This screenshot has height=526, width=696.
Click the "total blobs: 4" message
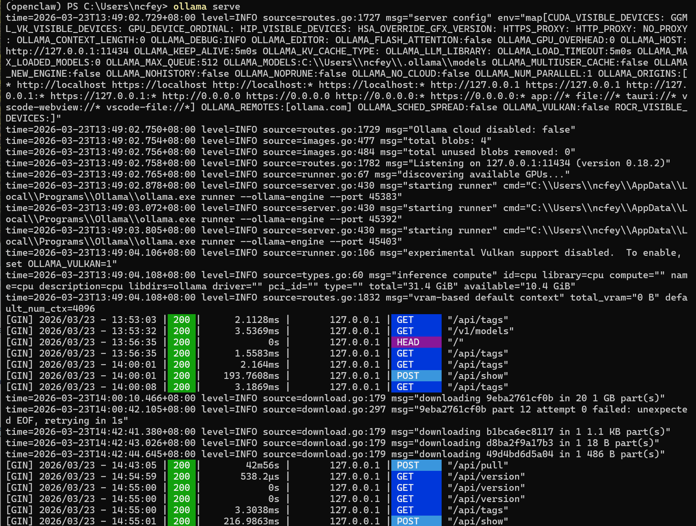[447, 141]
